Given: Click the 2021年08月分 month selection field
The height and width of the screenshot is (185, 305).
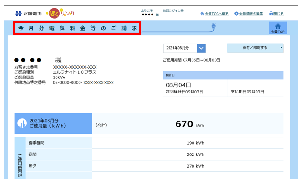Looking at the screenshot, I should (180, 48).
